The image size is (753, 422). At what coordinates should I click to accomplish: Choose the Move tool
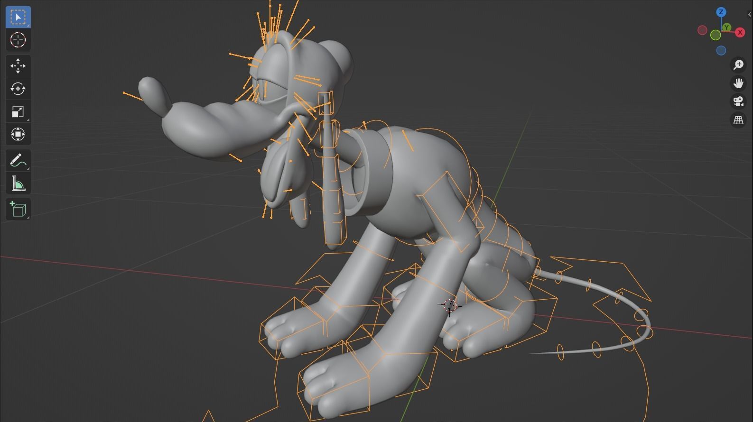[x=18, y=66]
